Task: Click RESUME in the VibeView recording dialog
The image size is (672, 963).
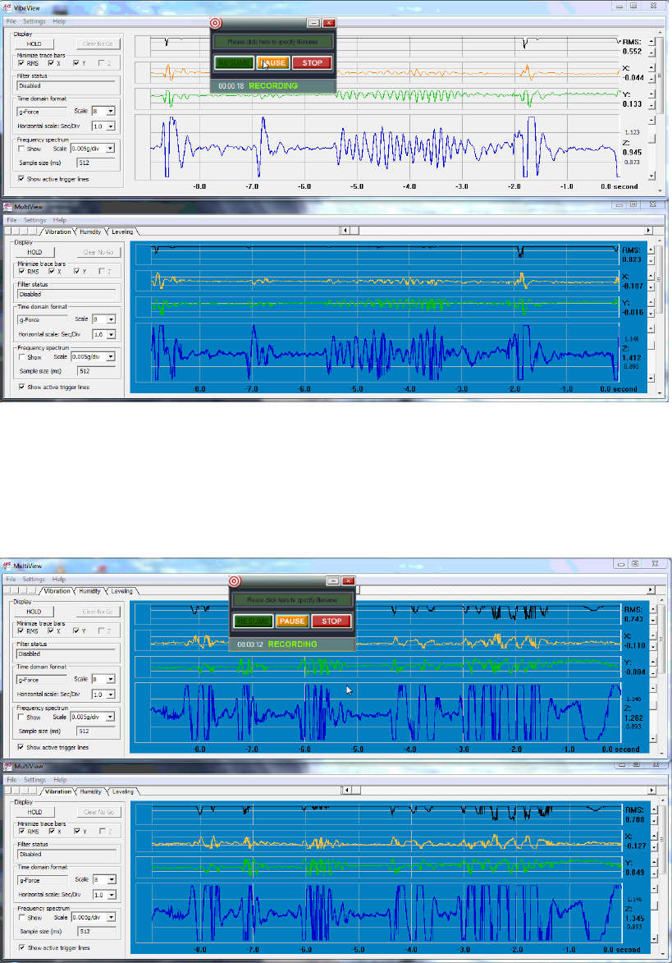Action: click(234, 62)
